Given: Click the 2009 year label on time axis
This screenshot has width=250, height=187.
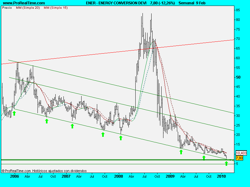Looking at the screenshot, I should (x=170, y=176).
